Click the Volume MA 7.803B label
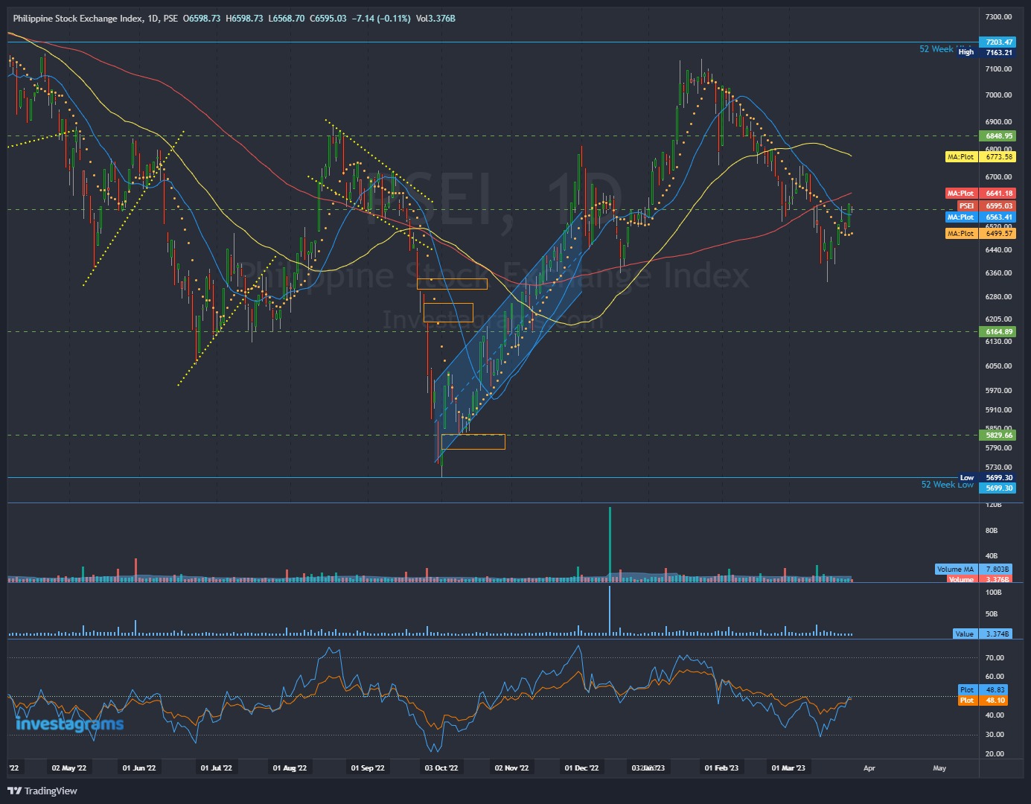Viewport: 1031px width, 804px height. [x=974, y=569]
